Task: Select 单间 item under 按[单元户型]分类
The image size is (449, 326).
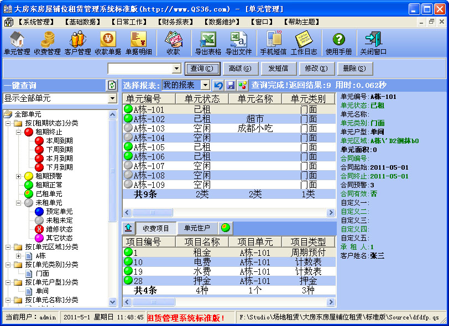Action: (37, 291)
